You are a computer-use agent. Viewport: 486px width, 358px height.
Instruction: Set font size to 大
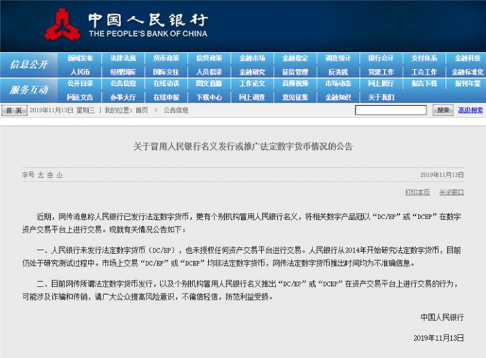coord(40,175)
